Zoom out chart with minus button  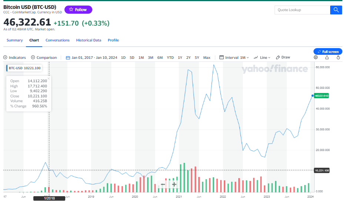point(163,184)
